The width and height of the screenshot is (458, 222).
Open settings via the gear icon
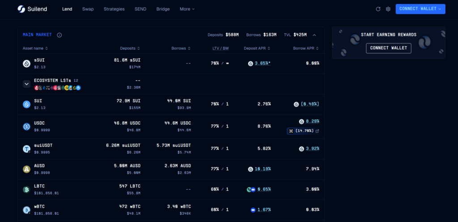(388, 9)
